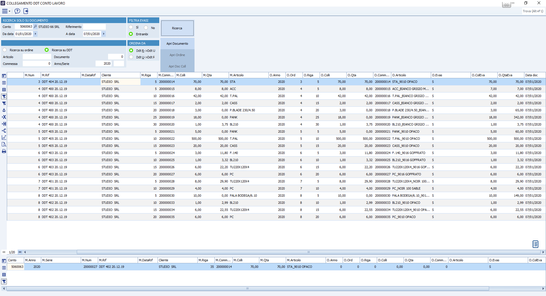This screenshot has width=546, height=296.
Task: Sort by the 'M.Articolo' column header
Action: point(249,75)
